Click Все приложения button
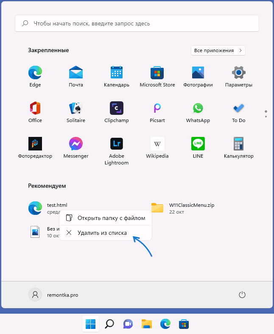 (218, 50)
